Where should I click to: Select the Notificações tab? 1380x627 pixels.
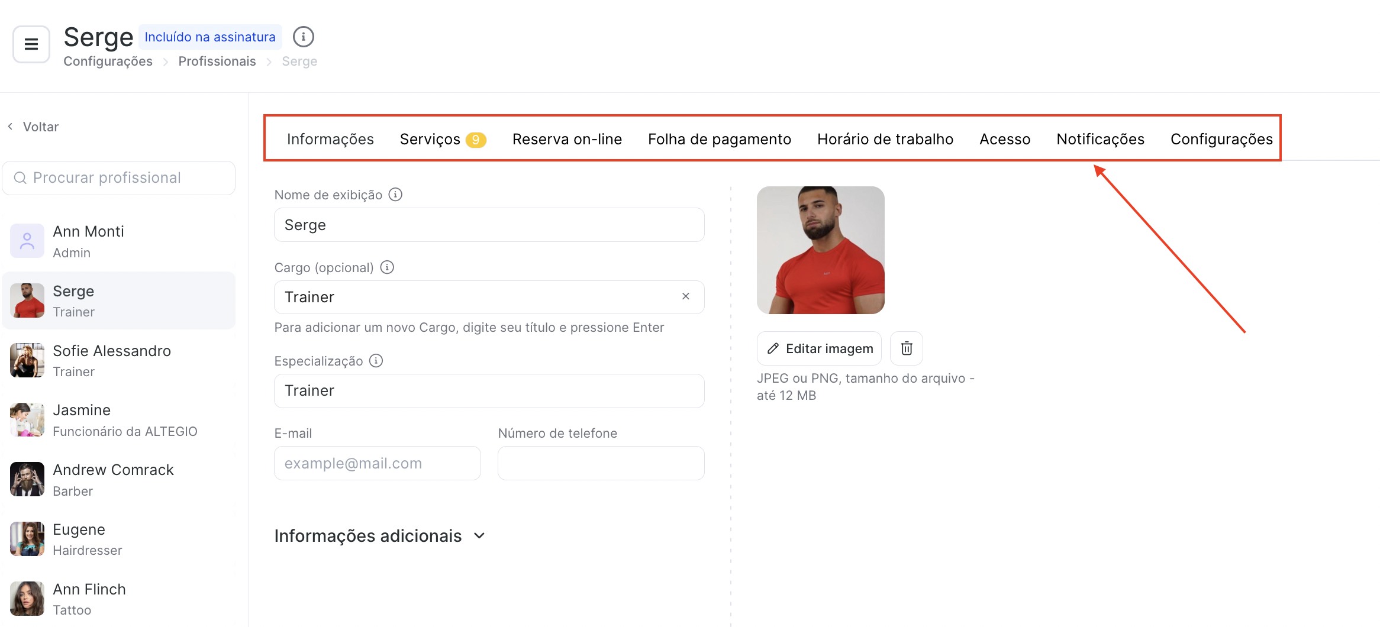click(x=1100, y=139)
